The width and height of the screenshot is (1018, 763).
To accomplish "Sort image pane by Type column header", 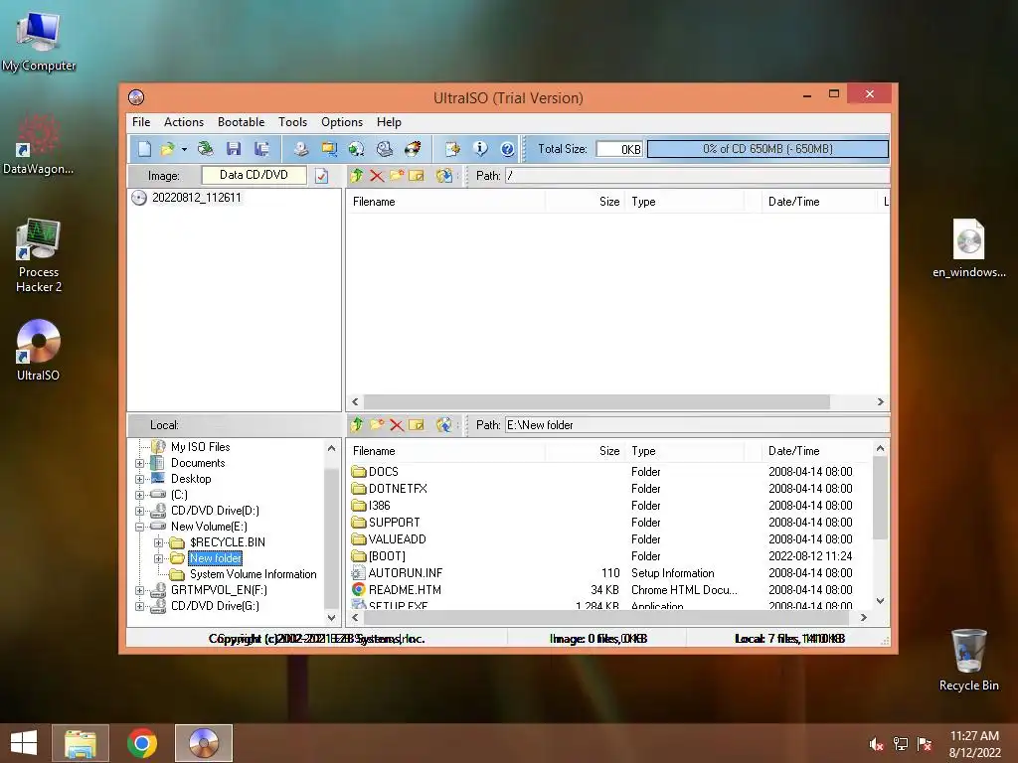I will point(684,202).
